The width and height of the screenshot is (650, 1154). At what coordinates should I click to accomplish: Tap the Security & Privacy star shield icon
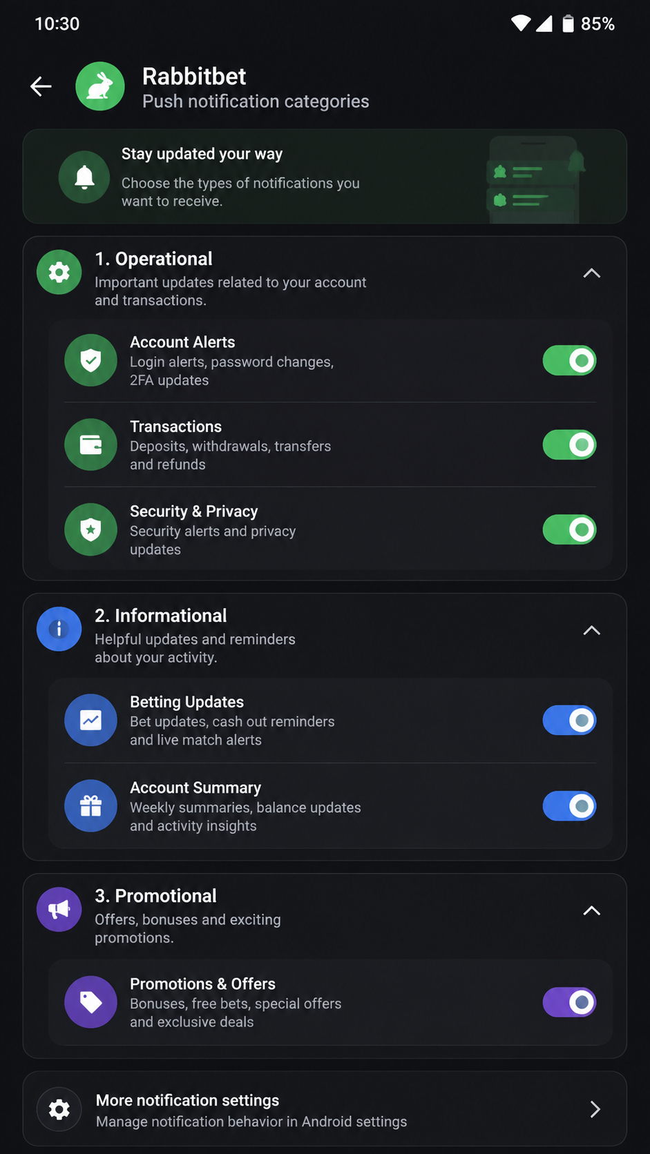pos(90,529)
